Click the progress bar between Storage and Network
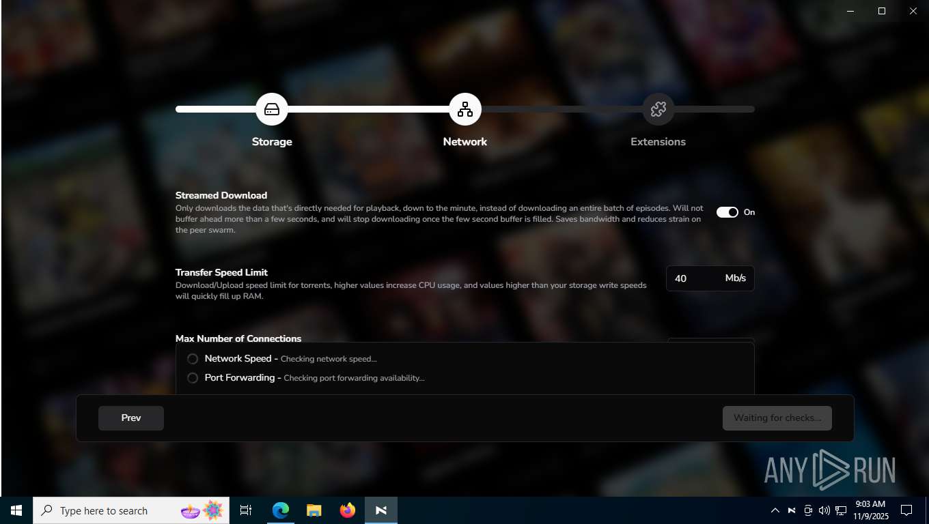929x524 pixels. click(x=368, y=109)
